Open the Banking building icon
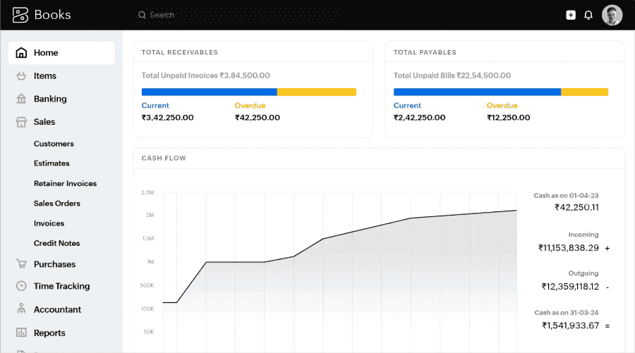The width and height of the screenshot is (635, 353). (21, 99)
